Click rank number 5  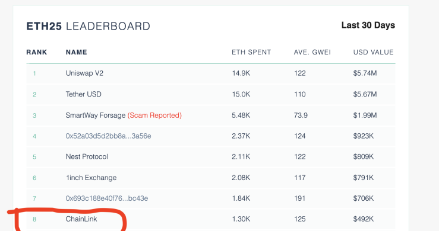click(34, 157)
